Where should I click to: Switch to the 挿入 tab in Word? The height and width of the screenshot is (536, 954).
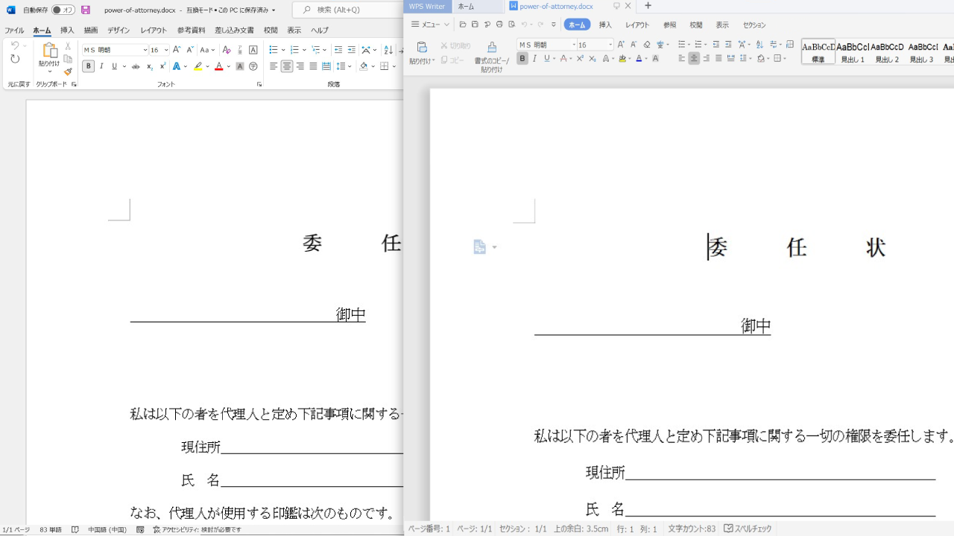click(x=67, y=31)
